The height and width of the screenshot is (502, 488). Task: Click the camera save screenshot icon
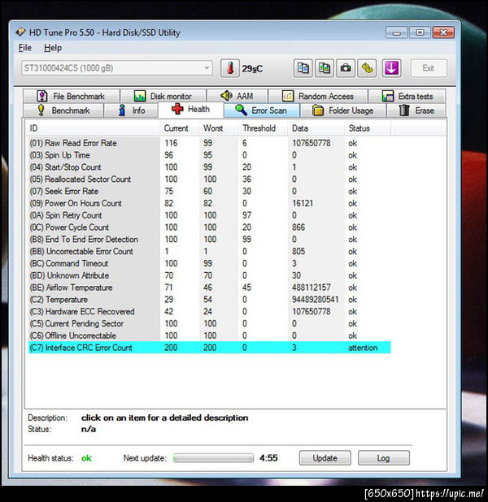click(x=346, y=68)
